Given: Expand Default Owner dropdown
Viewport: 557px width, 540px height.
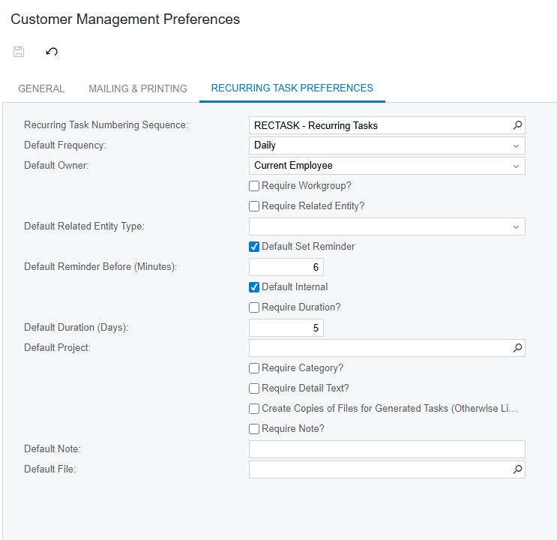Looking at the screenshot, I should click(516, 166).
